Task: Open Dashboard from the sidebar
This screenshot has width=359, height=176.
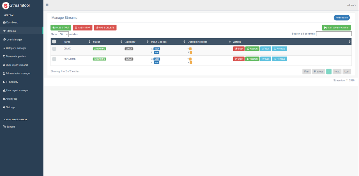Action: coord(12,22)
